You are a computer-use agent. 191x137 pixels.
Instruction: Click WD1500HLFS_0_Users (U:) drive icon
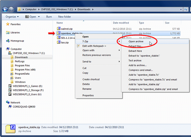[10, 94]
